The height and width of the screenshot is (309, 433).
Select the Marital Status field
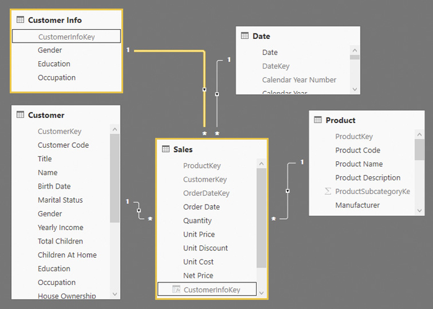click(61, 200)
